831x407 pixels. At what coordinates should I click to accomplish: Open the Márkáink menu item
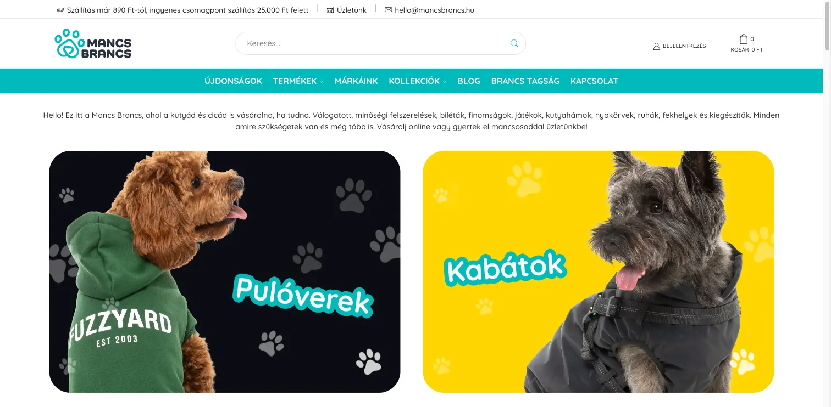click(x=356, y=81)
